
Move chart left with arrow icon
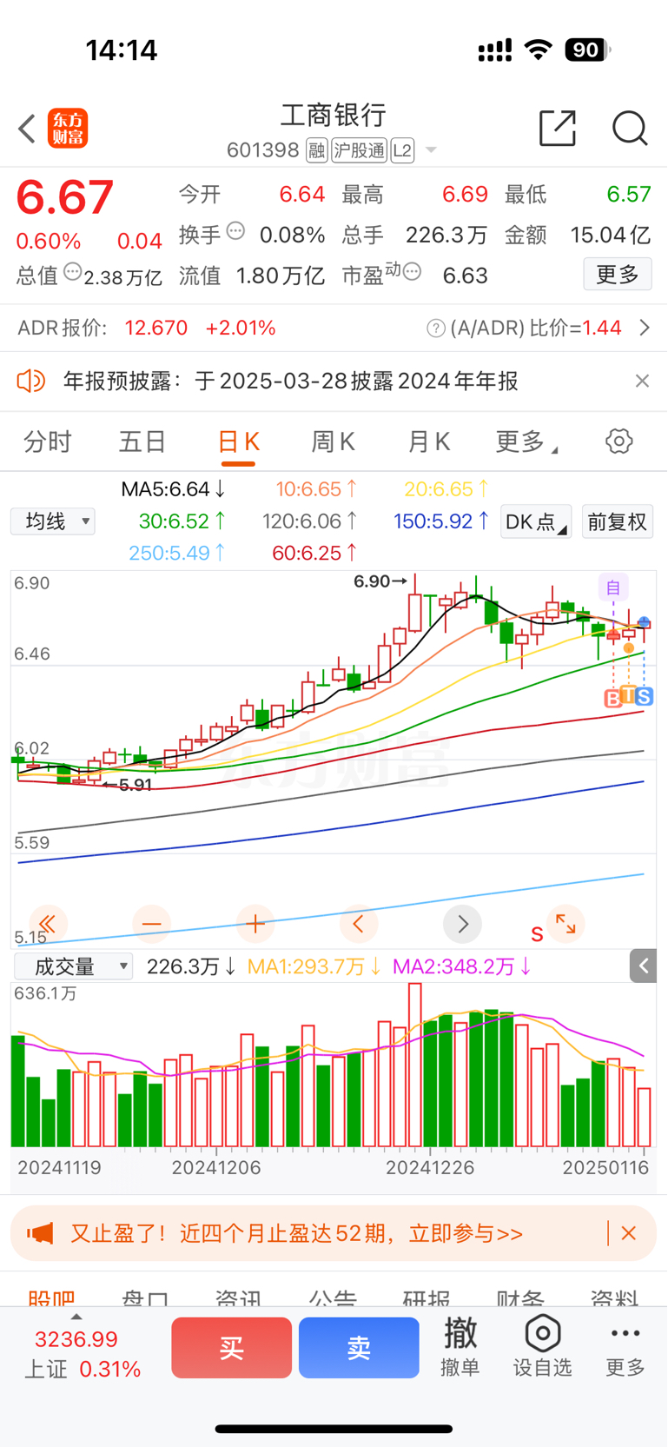(x=359, y=924)
